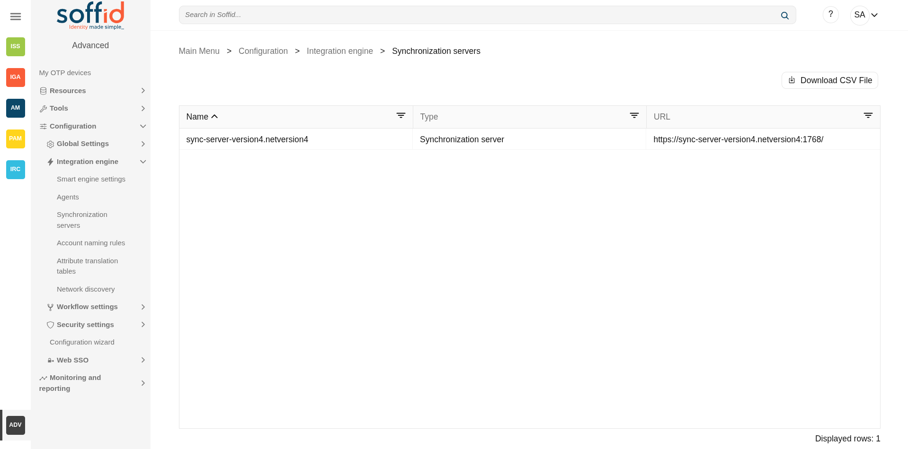Screen dimensions: 908x449
Task: Select the AM module icon
Action: click(16, 108)
